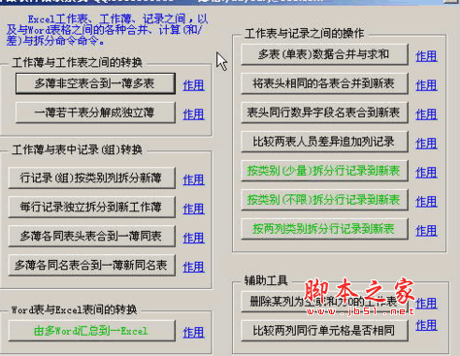Run 行记录(组)按类别列拆分新簿
This screenshot has width=460, height=356.
pos(91,178)
